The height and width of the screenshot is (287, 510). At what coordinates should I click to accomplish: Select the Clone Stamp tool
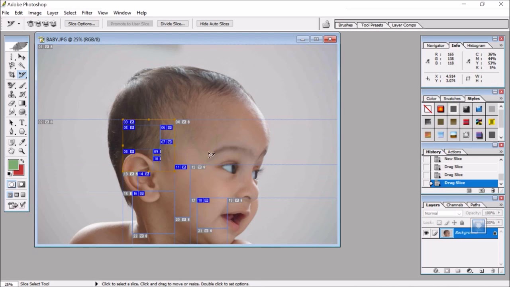tap(12, 94)
